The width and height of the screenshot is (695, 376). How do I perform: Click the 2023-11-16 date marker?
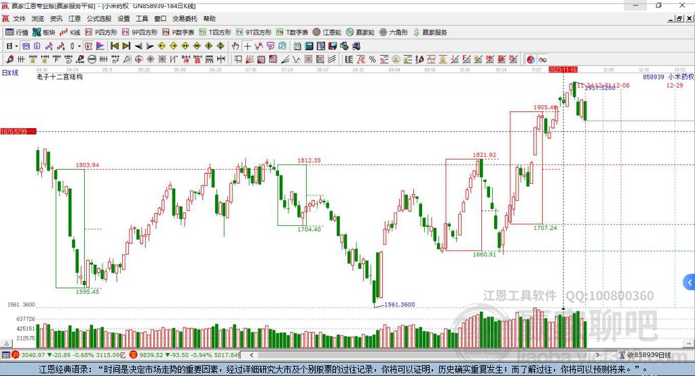[563, 70]
